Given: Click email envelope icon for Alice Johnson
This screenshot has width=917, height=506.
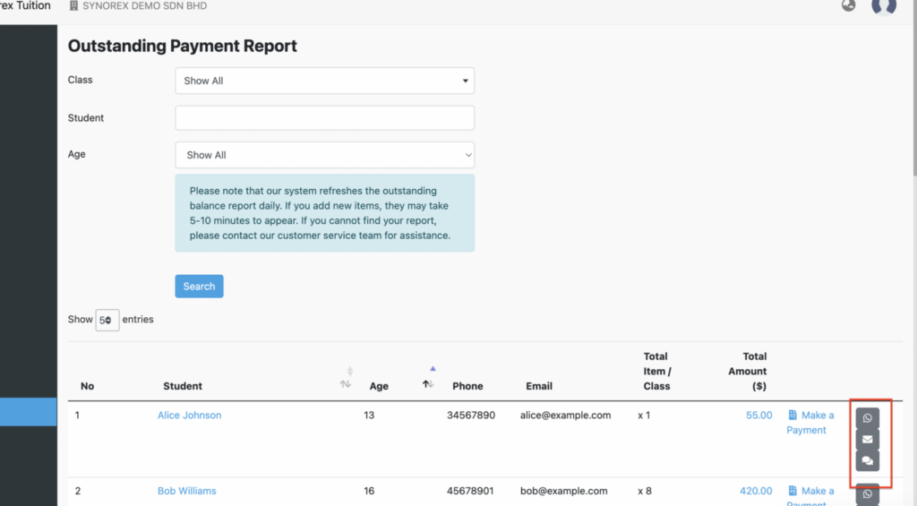Looking at the screenshot, I should click(x=867, y=440).
